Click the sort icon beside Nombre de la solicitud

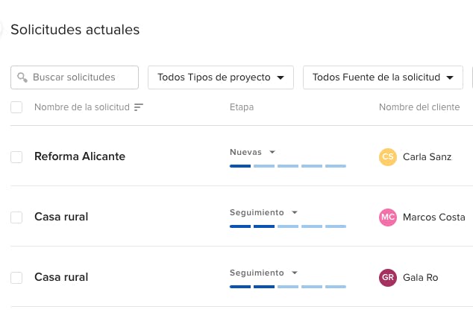click(x=139, y=107)
